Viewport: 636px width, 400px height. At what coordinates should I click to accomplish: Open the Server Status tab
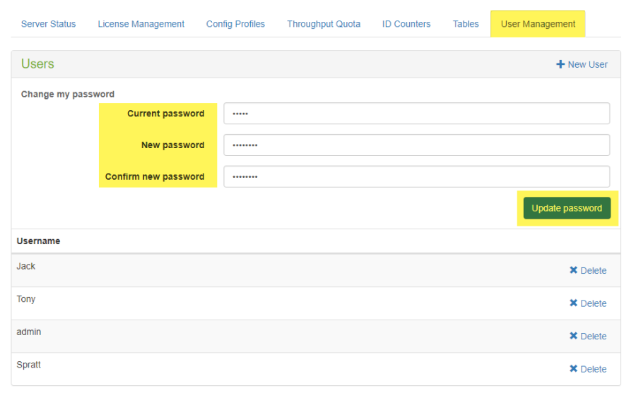point(48,24)
